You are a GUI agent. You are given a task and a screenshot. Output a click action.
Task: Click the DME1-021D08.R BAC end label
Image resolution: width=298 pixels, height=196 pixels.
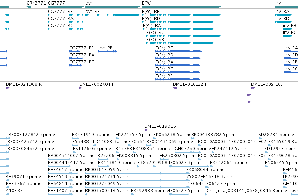click(x=24, y=84)
